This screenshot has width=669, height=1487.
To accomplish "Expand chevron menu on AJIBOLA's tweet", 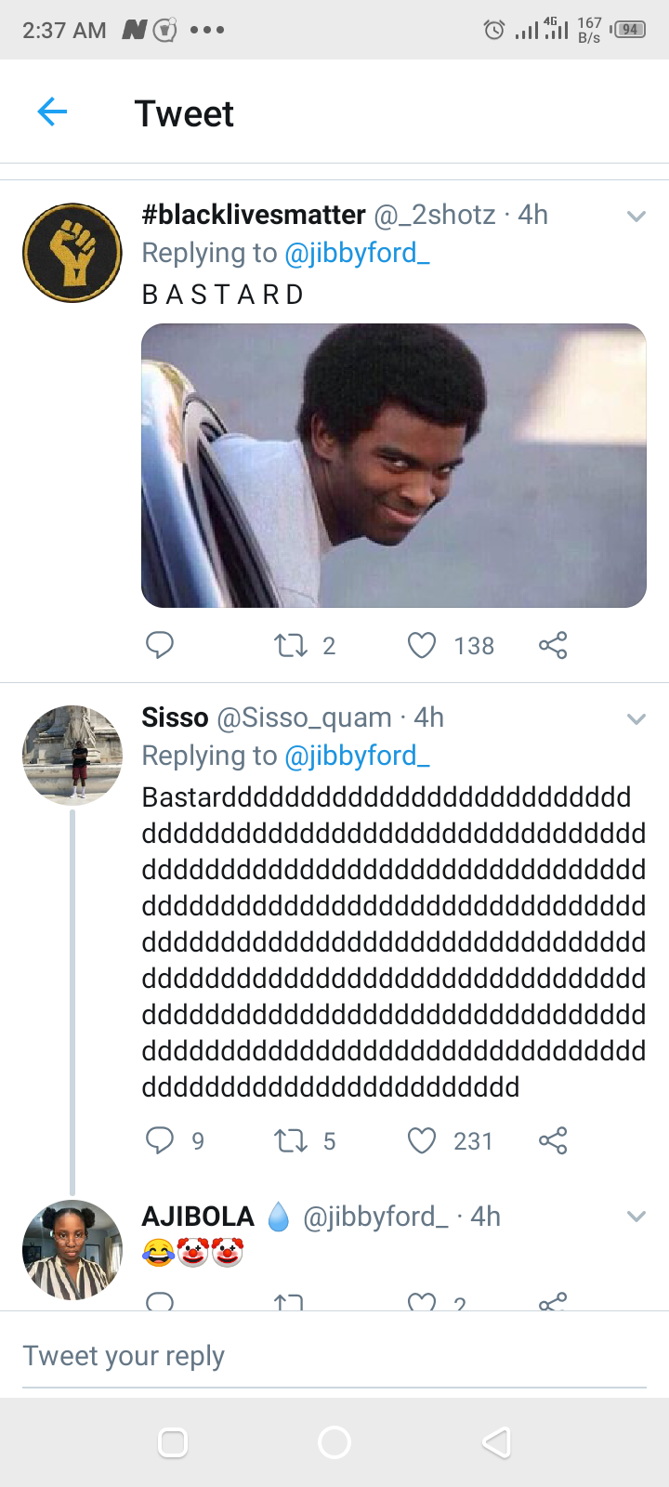I will coord(636,1217).
